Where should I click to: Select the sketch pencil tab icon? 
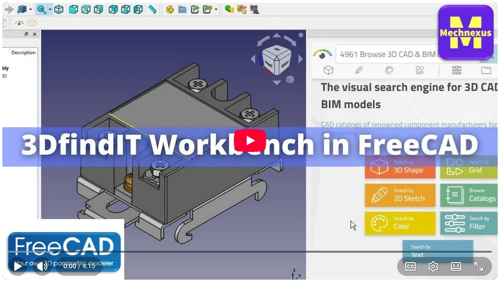(x=359, y=70)
